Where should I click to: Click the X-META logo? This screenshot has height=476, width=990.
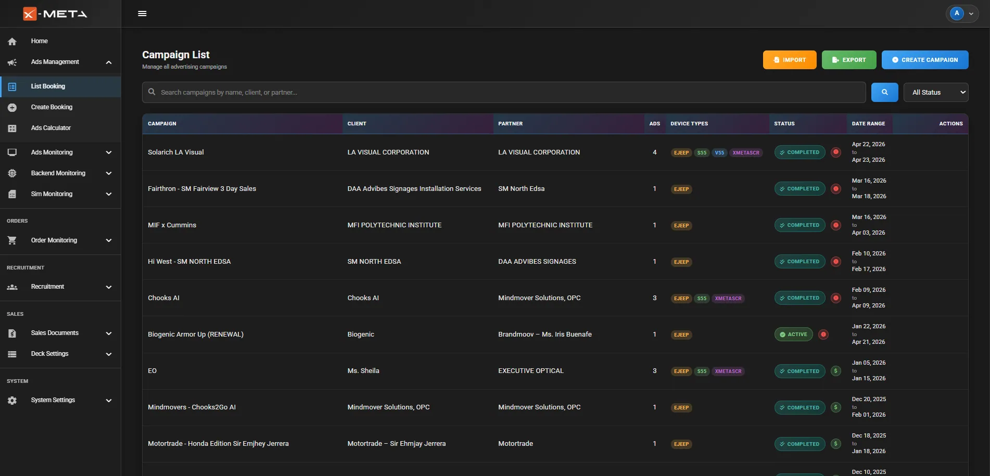point(55,14)
